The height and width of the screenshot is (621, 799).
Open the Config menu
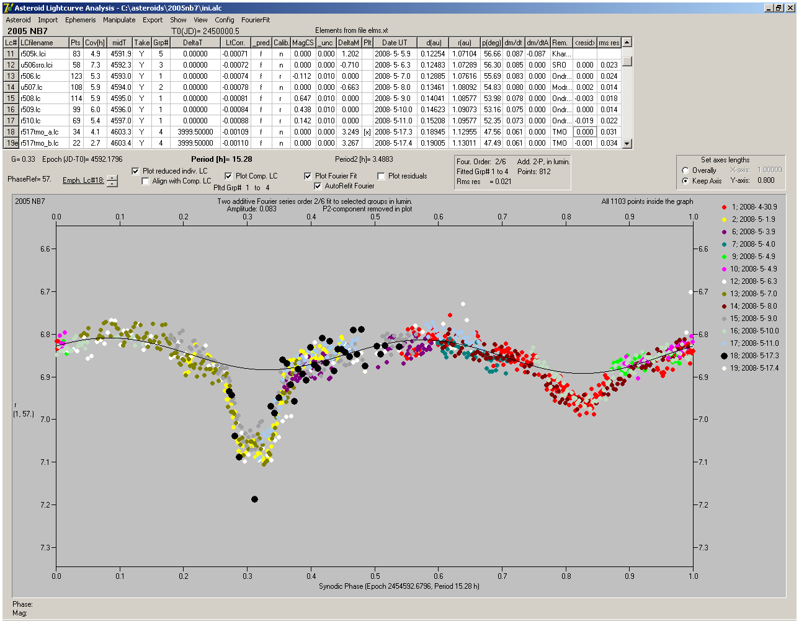click(225, 20)
